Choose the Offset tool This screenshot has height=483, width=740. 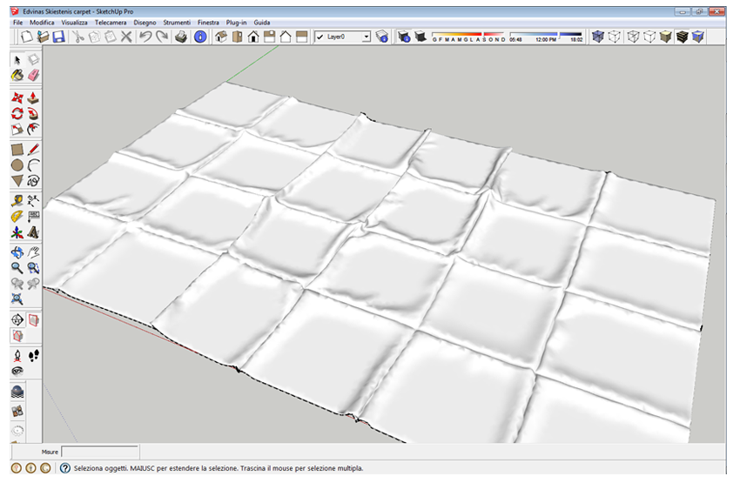(33, 130)
